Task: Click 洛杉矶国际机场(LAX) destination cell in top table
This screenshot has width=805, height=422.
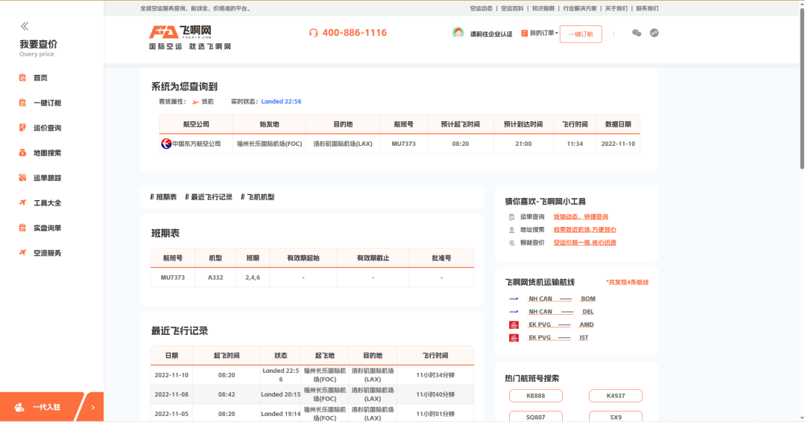Action: coord(343,144)
